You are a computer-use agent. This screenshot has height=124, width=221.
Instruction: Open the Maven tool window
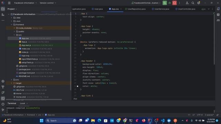[218, 20]
